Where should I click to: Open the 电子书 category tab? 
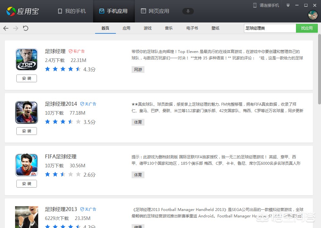(192, 28)
